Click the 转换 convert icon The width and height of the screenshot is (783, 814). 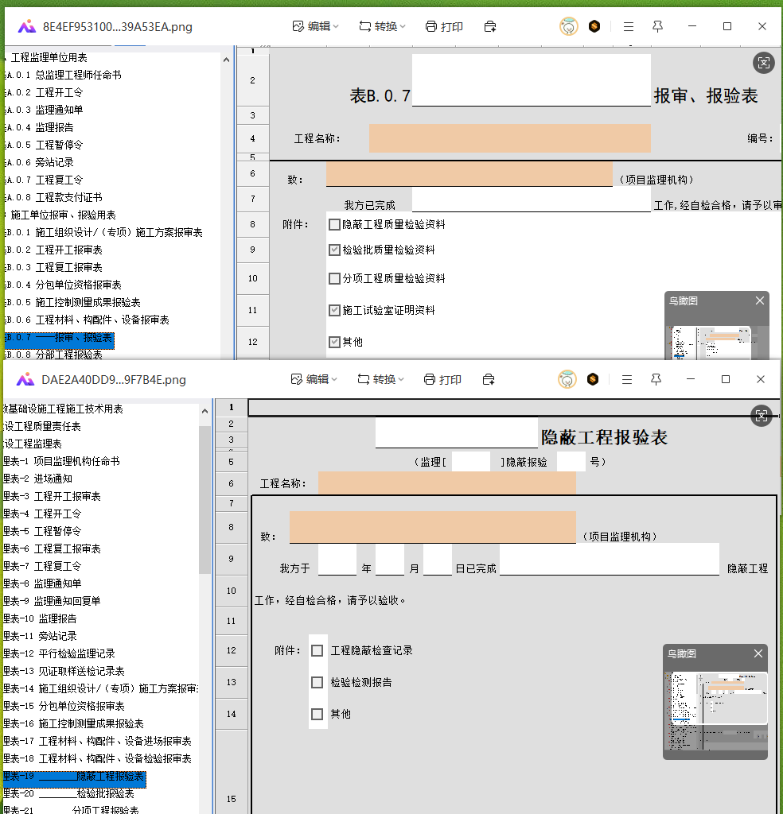point(364,25)
